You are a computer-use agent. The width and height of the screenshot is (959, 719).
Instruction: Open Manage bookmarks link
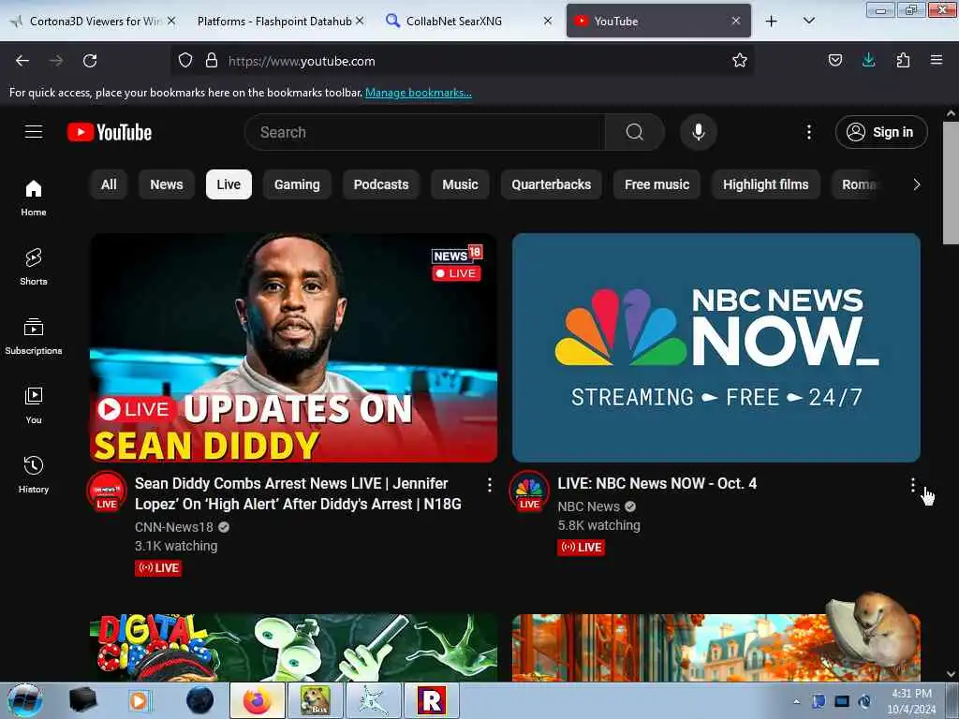pos(419,93)
